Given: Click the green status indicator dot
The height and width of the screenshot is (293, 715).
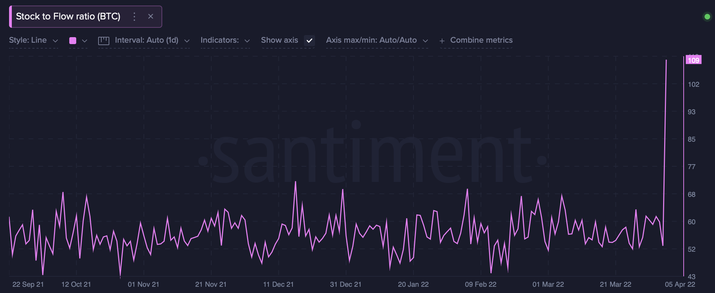Looking at the screenshot, I should (707, 17).
